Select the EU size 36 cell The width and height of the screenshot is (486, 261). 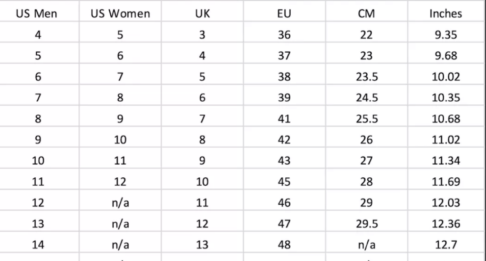(284, 35)
